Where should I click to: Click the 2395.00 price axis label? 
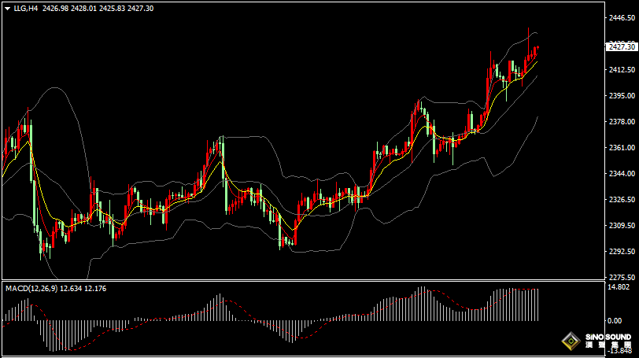click(x=621, y=96)
